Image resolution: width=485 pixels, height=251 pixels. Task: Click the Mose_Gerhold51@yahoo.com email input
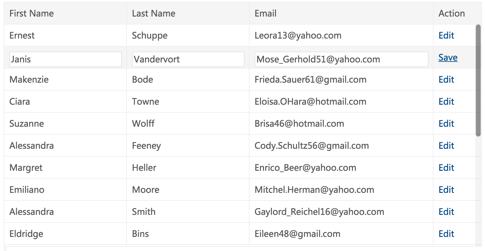[342, 59]
